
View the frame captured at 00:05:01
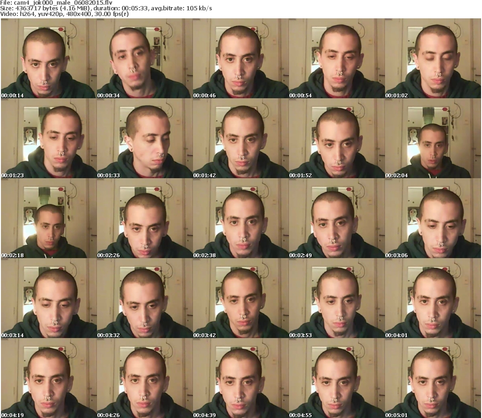[x=433, y=378]
